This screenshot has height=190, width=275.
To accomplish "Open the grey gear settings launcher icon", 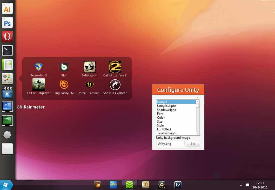I will (x=7, y=135).
